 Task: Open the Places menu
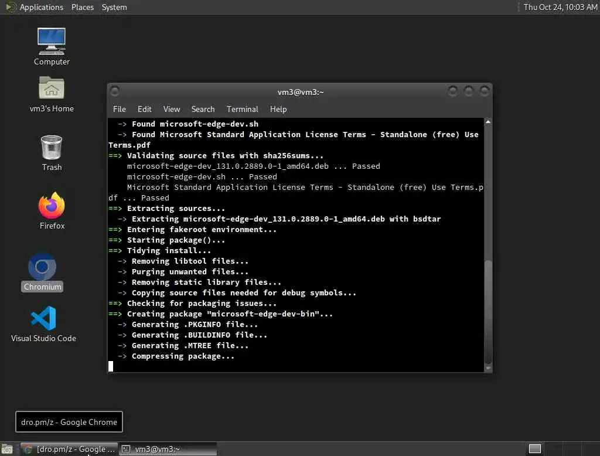(82, 7)
